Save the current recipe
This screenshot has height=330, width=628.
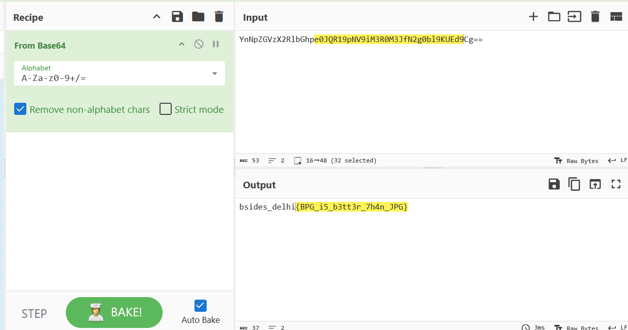[x=177, y=17]
